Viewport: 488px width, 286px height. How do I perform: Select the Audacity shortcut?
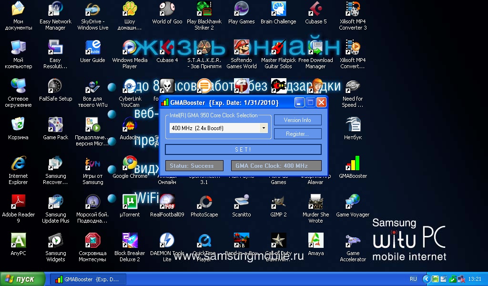point(130,124)
